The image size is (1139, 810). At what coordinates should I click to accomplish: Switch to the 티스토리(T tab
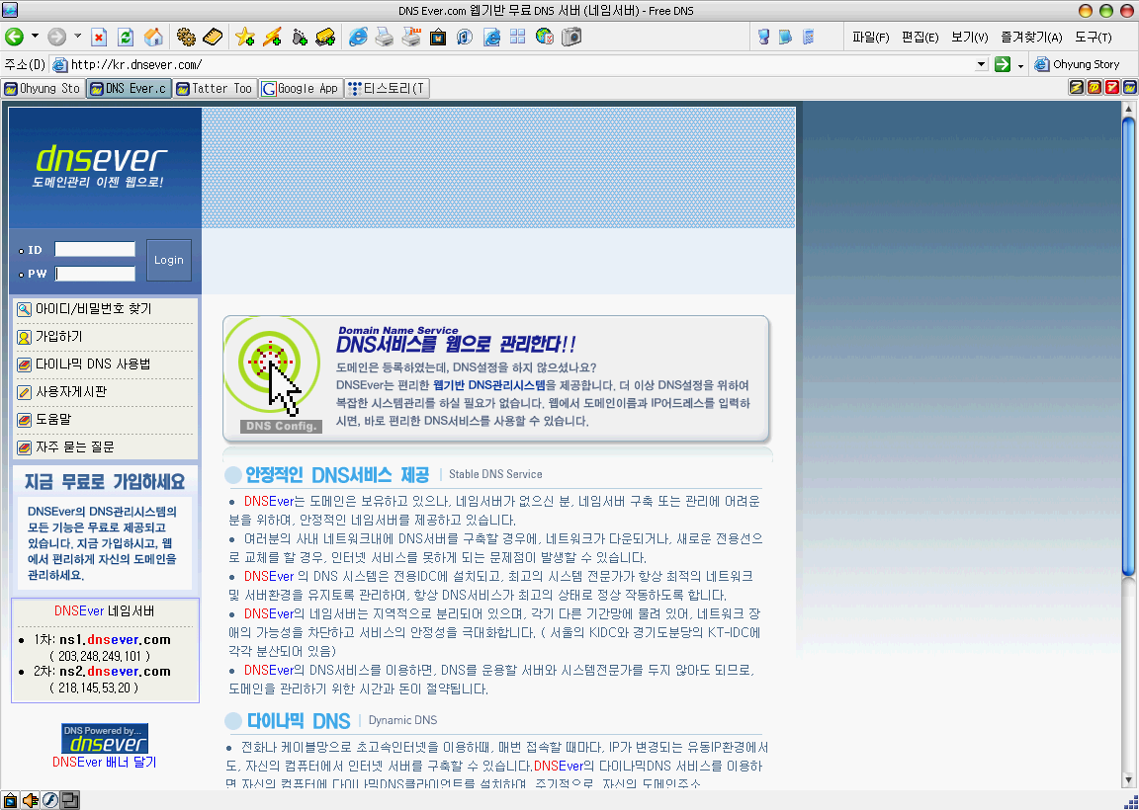(x=388, y=89)
